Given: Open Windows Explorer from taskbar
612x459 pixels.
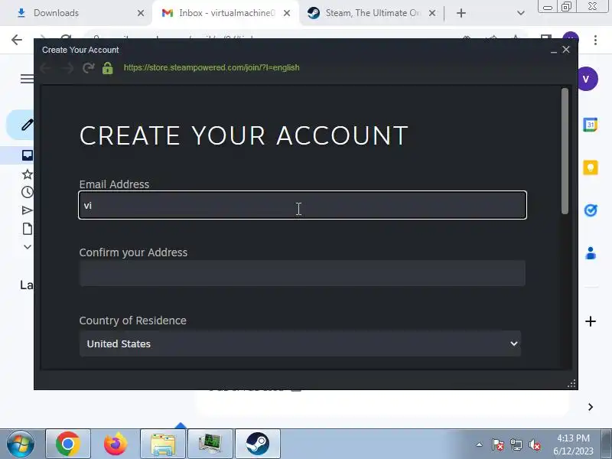Looking at the screenshot, I should pyautogui.click(x=163, y=444).
